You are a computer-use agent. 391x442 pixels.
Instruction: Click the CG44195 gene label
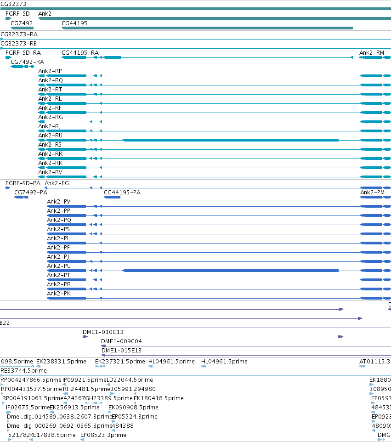[74, 23]
